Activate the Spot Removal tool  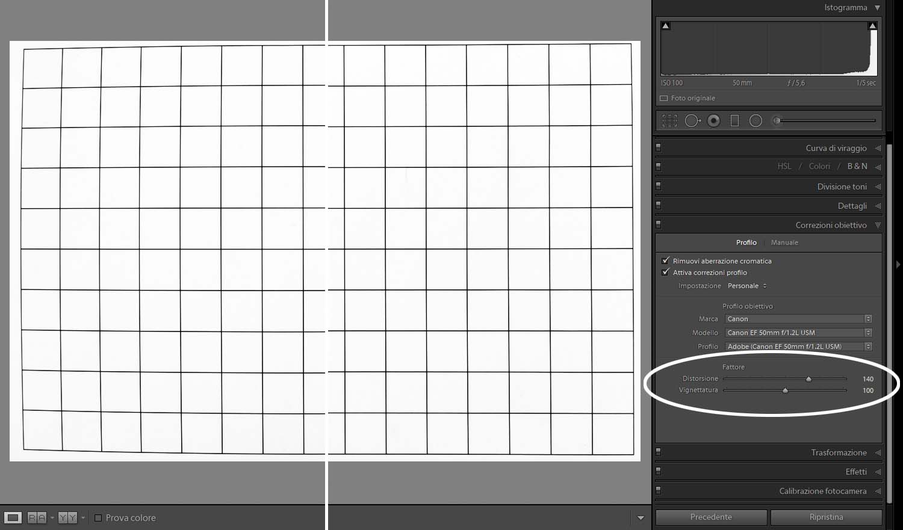[692, 121]
